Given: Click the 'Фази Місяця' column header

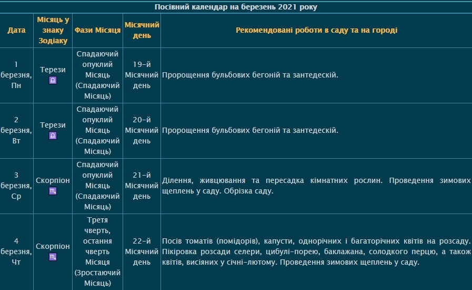Looking at the screenshot, I should pos(97,30).
